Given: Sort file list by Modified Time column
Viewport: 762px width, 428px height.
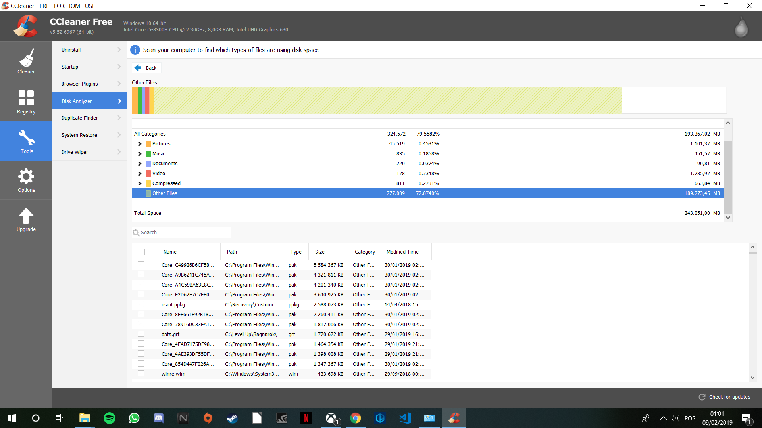Looking at the screenshot, I should [x=406, y=252].
